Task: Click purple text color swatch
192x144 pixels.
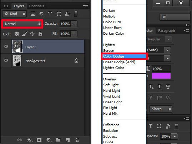Action: click(x=161, y=76)
